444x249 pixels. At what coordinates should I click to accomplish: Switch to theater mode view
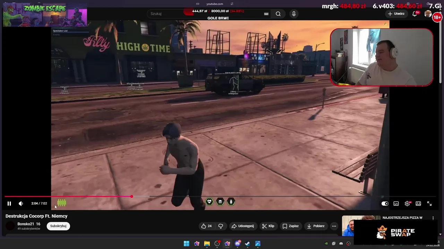pos(418,204)
